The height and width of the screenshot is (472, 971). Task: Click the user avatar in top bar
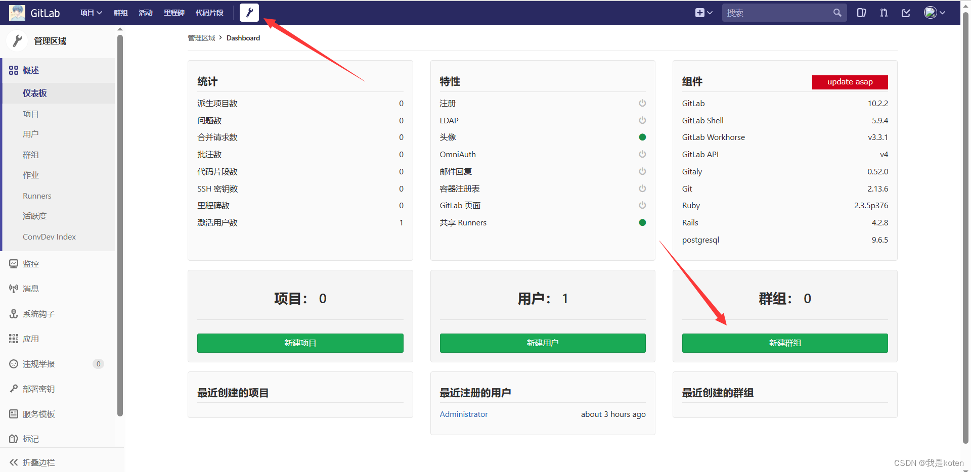click(x=930, y=13)
